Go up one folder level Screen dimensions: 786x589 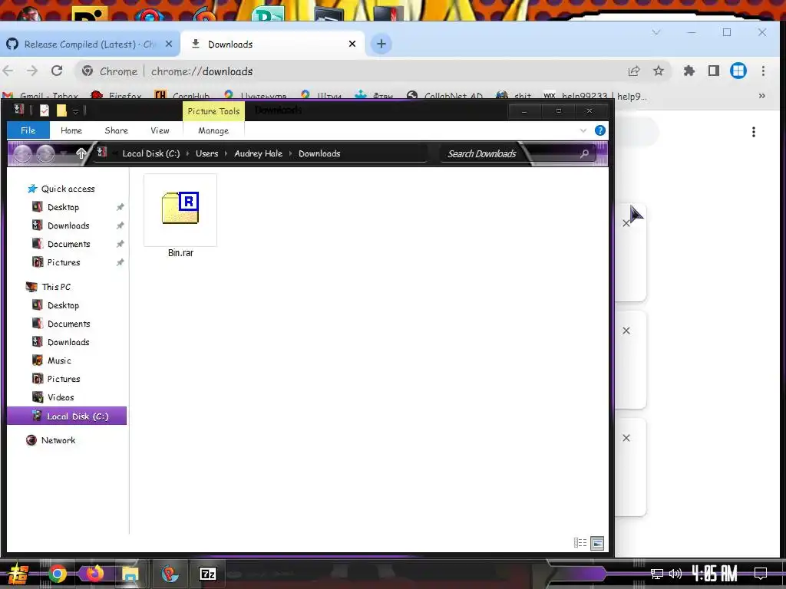click(81, 153)
